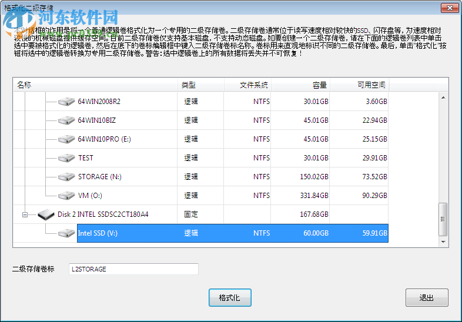Click the drive icon beside 64WIN2008R2

(x=66, y=102)
